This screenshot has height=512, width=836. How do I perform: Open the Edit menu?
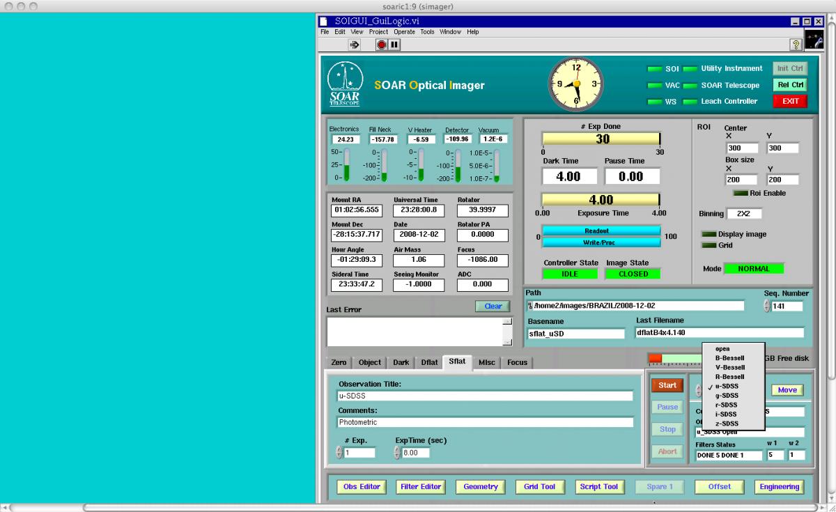click(340, 32)
